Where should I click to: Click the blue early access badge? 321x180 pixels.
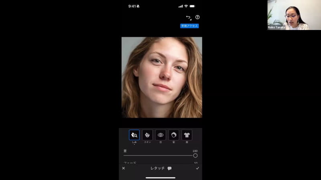(x=189, y=26)
